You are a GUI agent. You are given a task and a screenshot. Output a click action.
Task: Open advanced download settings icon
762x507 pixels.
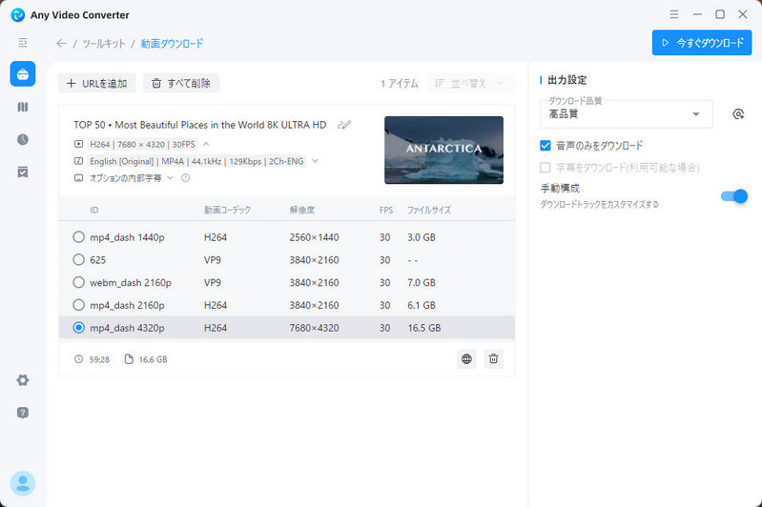tap(738, 114)
